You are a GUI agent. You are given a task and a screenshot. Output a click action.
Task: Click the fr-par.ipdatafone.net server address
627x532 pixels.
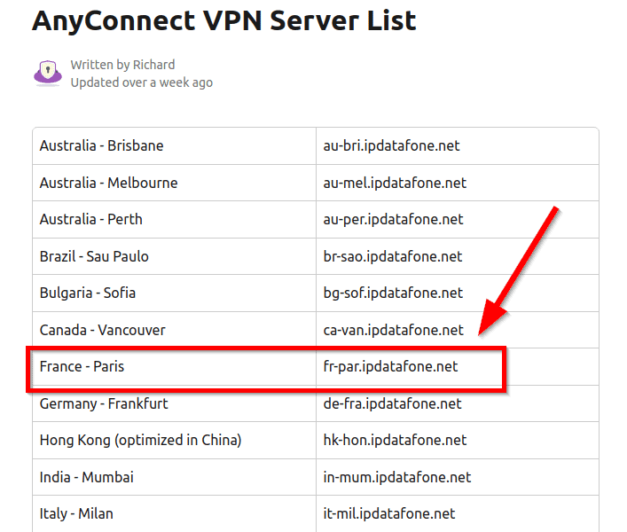pos(390,365)
